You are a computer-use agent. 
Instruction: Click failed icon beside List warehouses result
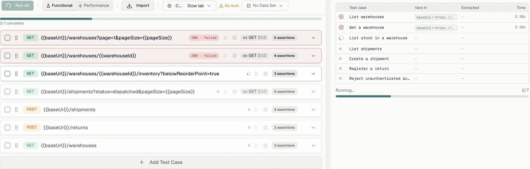341,17
